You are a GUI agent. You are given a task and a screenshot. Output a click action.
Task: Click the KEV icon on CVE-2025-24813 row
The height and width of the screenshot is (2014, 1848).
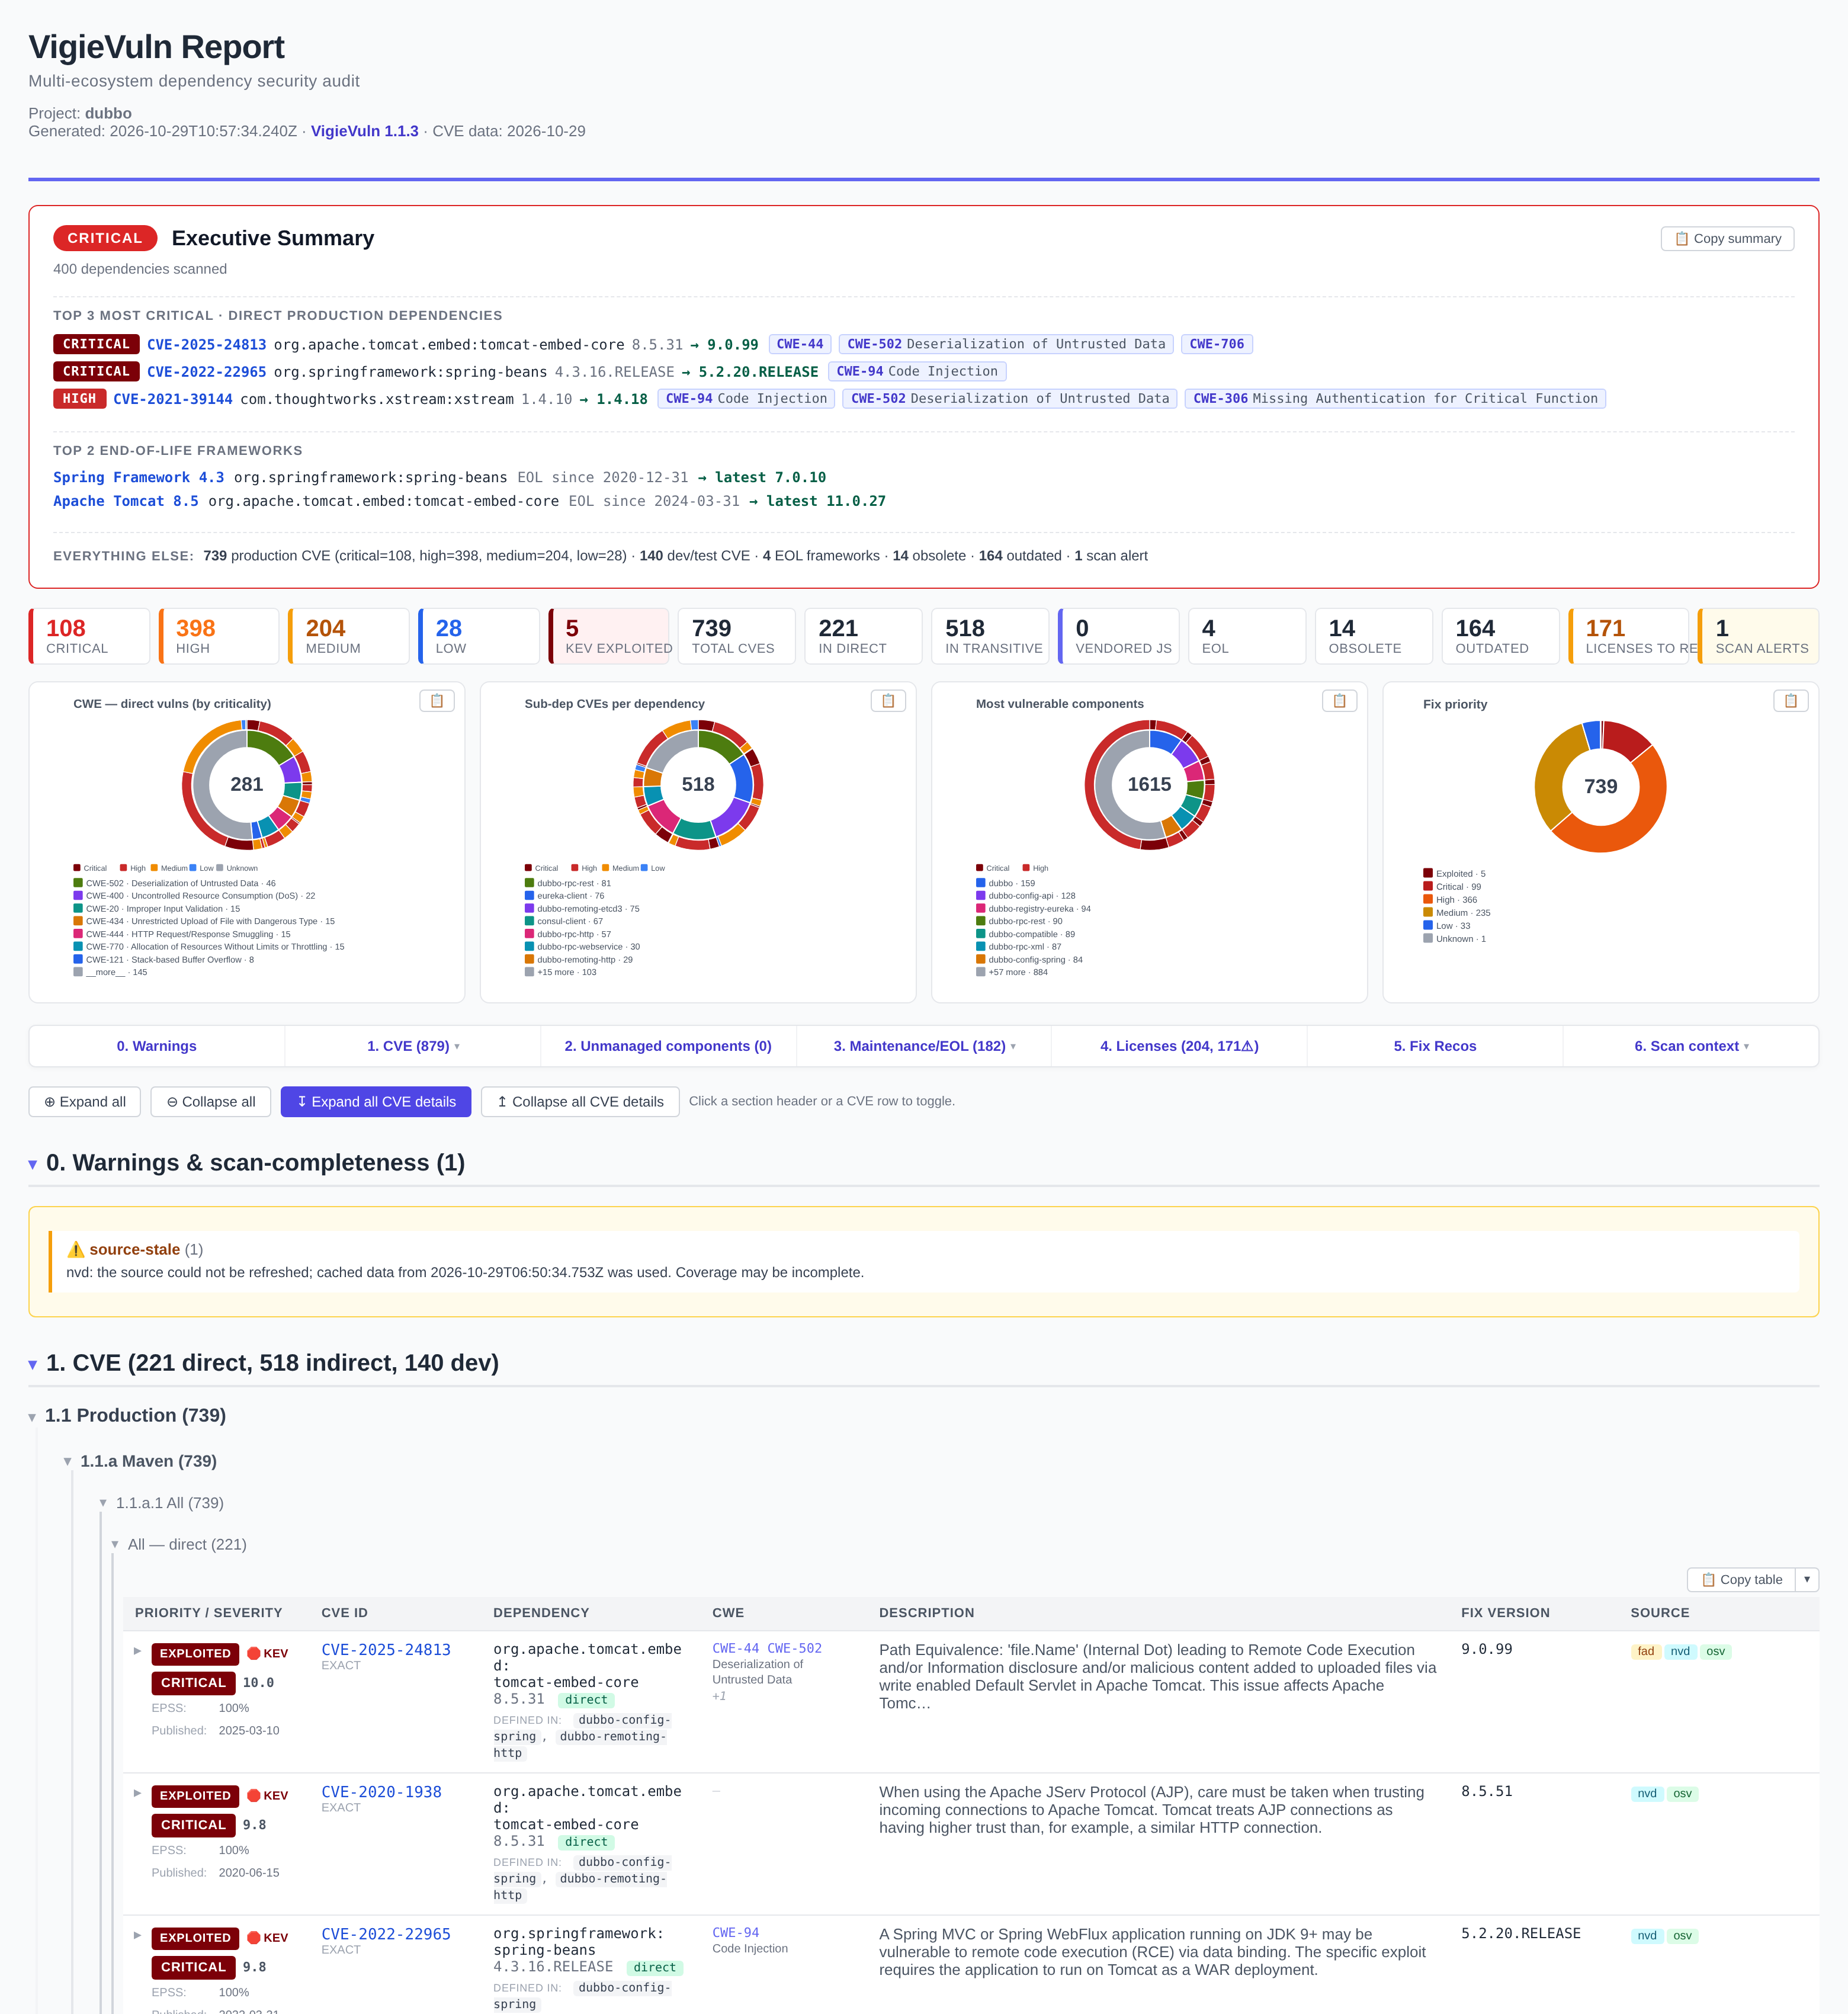coord(254,1654)
